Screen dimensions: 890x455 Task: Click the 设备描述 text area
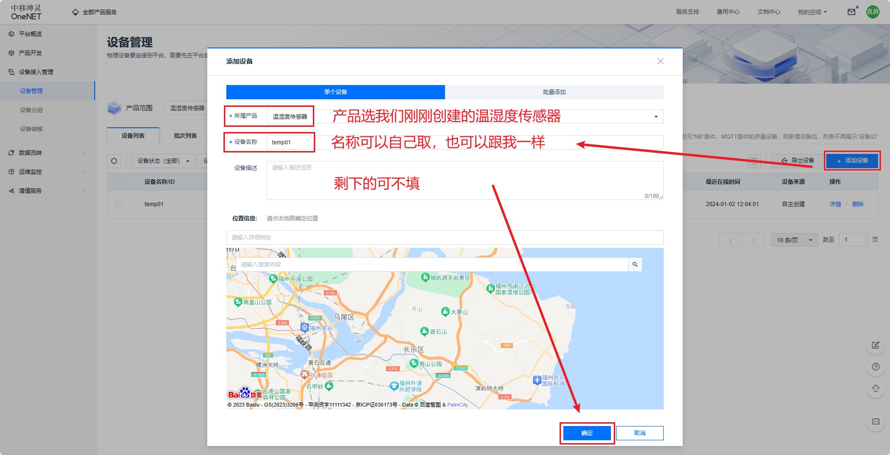point(464,180)
